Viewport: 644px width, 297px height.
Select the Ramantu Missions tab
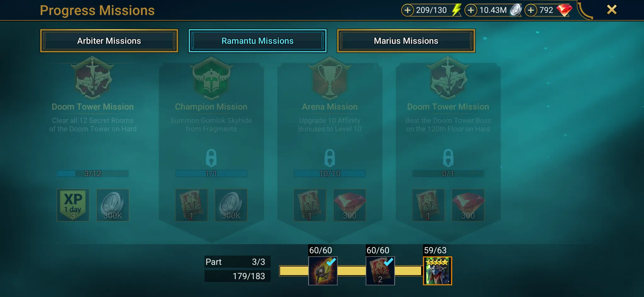coord(258,41)
